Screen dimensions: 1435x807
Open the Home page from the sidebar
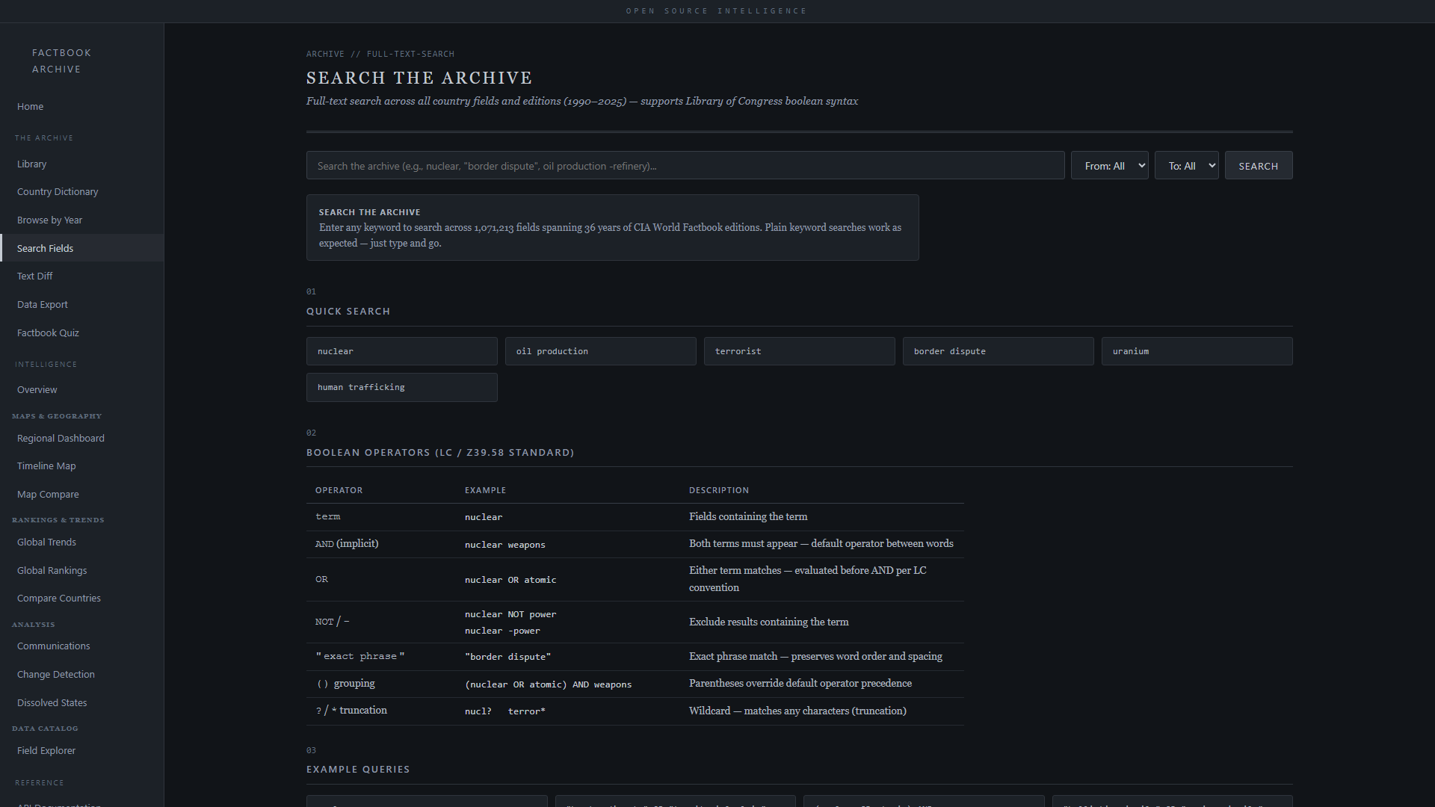click(x=30, y=106)
